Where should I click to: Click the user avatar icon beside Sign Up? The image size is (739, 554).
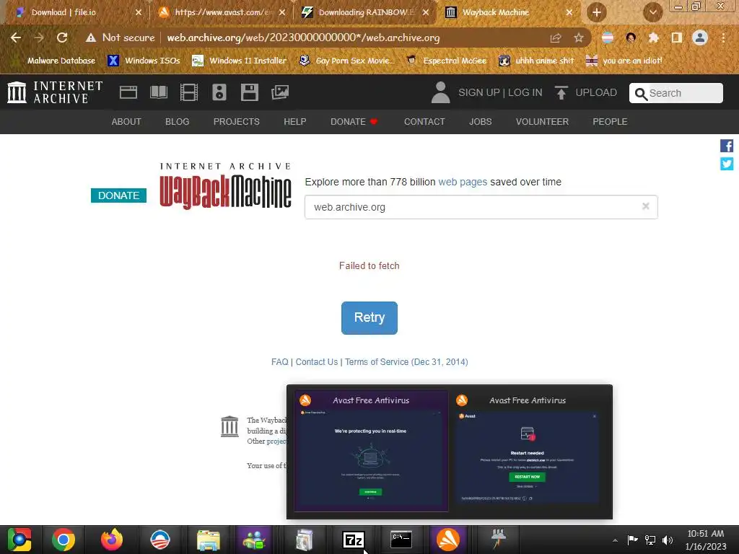pos(441,92)
